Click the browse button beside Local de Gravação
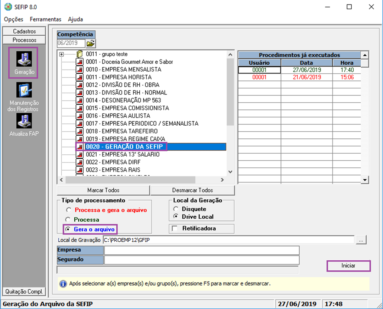Image resolution: width=383 pixels, height=309 pixels. point(361,240)
